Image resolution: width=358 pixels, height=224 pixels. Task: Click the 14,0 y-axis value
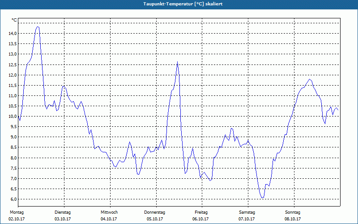click(13, 33)
